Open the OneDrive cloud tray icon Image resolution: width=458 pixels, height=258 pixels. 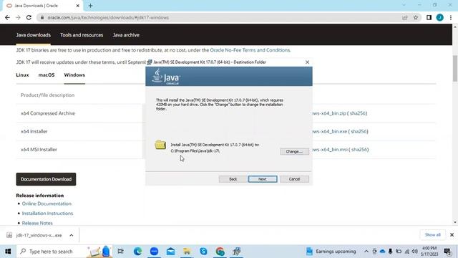pos(382,252)
